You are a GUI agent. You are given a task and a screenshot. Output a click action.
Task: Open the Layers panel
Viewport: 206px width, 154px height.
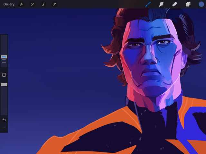point(188,4)
